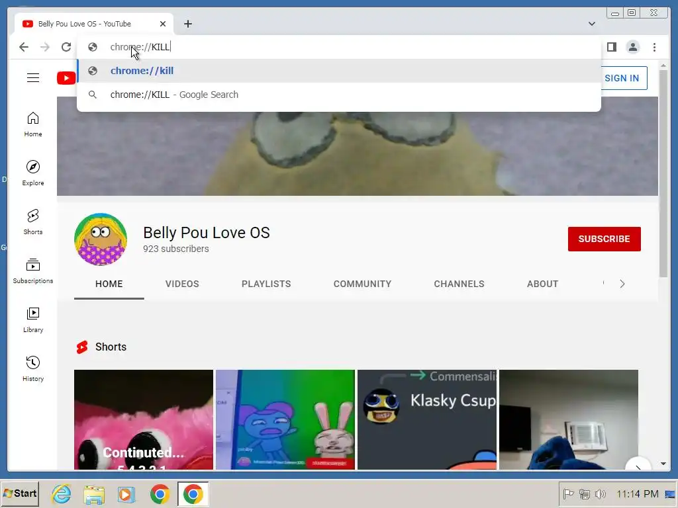Select the chrome://kill suggestion
Viewport: 678px width, 508px height.
tap(339, 70)
